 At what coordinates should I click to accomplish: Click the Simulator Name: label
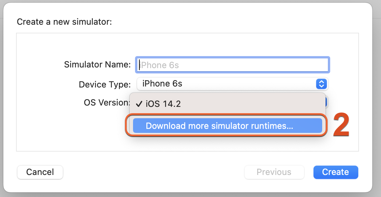pyautogui.click(x=98, y=64)
